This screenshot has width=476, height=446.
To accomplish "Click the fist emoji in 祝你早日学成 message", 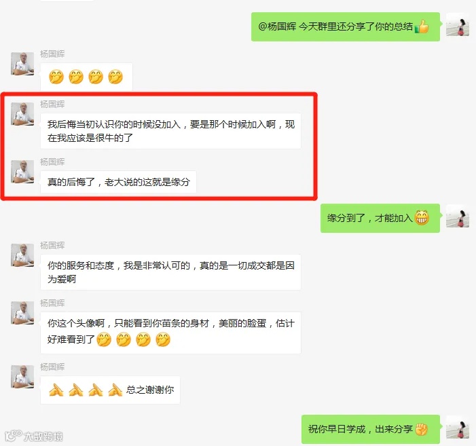I will 422,429.
